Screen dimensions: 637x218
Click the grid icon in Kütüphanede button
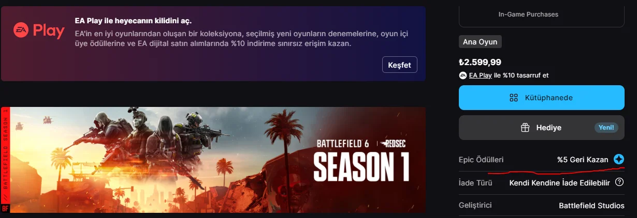tap(514, 98)
